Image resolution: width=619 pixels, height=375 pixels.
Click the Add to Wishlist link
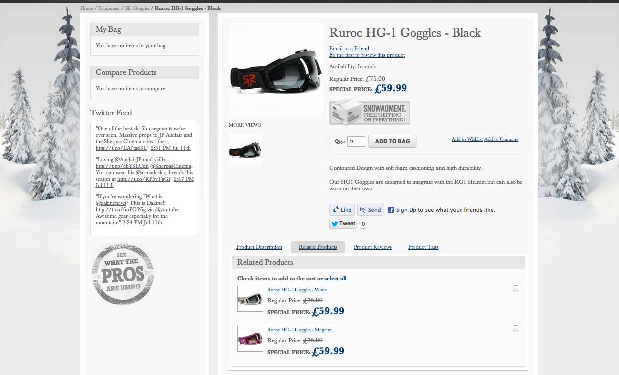coord(467,139)
